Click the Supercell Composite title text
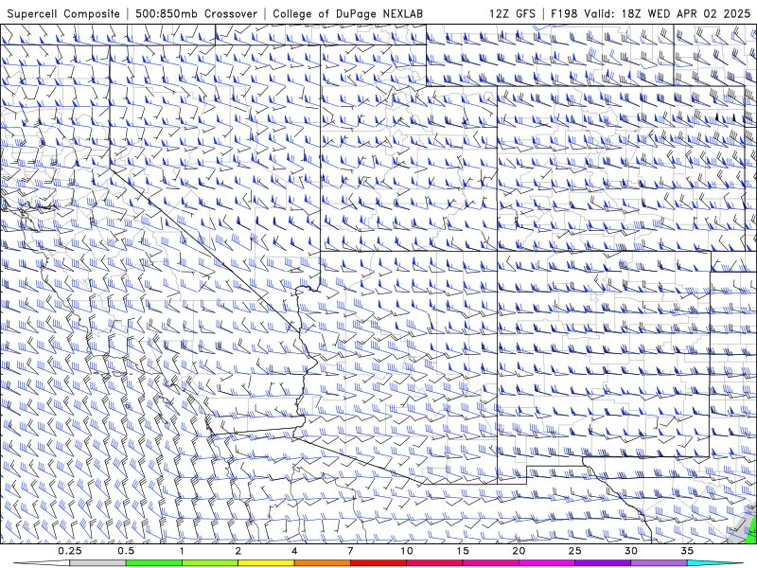 coord(63,13)
